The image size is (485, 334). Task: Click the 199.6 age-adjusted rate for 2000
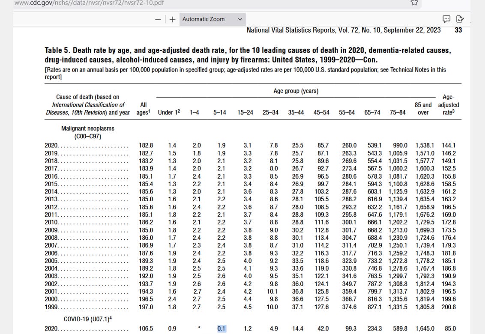[x=449, y=299]
